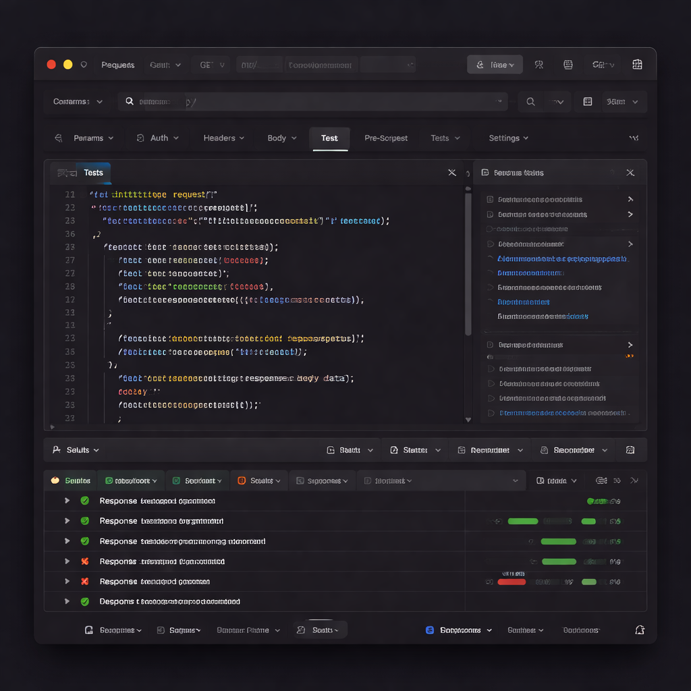691x691 pixels.
Task: Toggle the checkbox icon on the first side panel item
Action: click(491, 200)
